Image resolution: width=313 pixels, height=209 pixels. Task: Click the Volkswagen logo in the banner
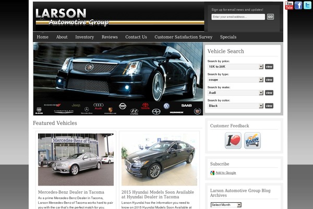[x=166, y=106]
